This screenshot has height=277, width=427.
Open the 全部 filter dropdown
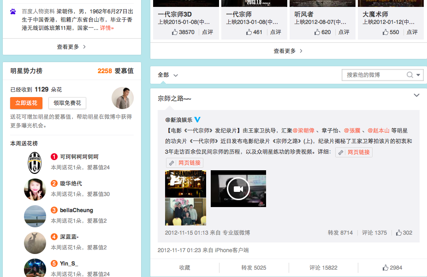[x=168, y=75]
